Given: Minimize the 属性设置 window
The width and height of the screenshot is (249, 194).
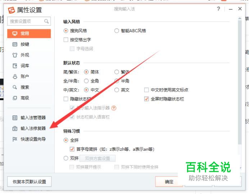Looking at the screenshot, I should (231, 9).
